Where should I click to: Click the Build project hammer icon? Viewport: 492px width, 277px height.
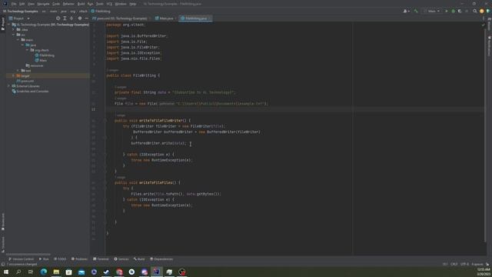click(x=416, y=11)
